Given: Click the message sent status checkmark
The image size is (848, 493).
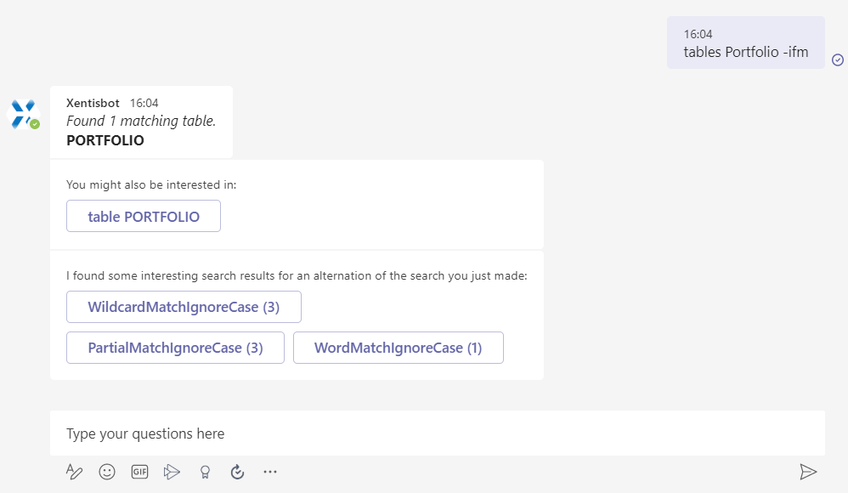Looking at the screenshot, I should pos(838,60).
